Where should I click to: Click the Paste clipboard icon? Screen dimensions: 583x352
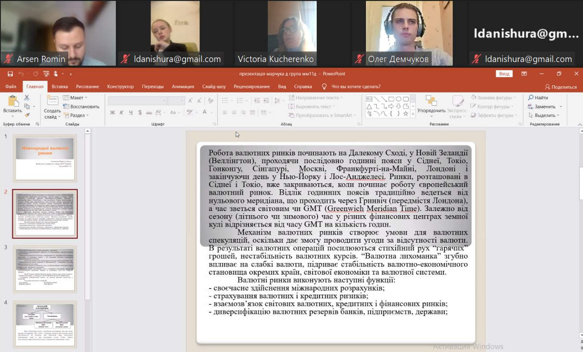tap(12, 101)
